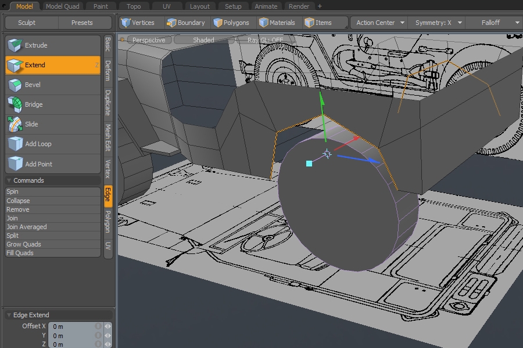Viewport: 523px width, 348px height.
Task: Open the Deform vertical tool tab
Action: 108,70
